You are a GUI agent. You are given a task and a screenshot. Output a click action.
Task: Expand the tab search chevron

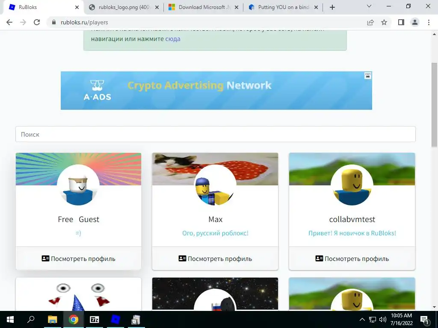pos(369,6)
